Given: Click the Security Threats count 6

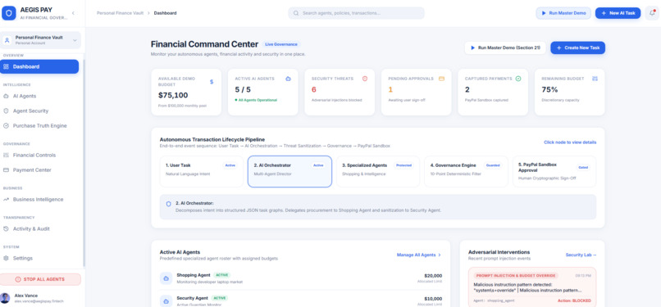Looking at the screenshot, I should [313, 89].
